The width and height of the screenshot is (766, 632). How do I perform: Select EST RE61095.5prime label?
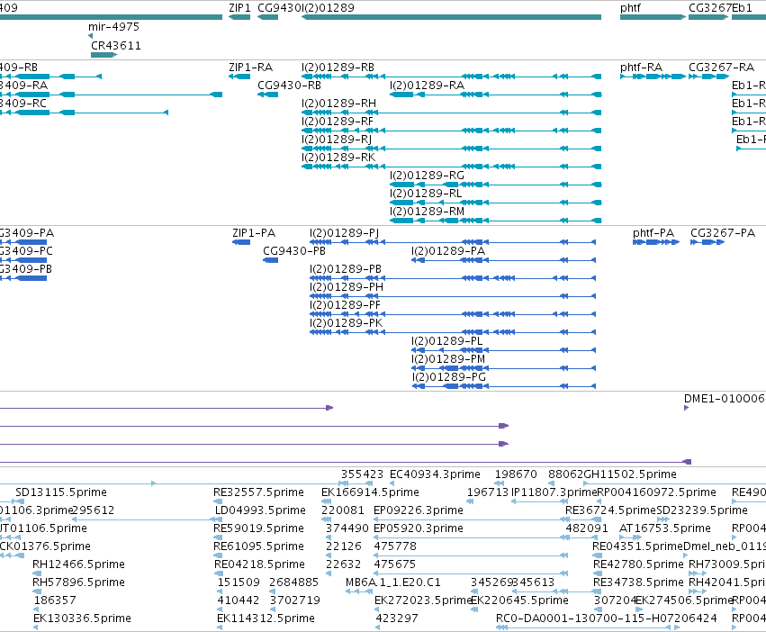point(258,547)
